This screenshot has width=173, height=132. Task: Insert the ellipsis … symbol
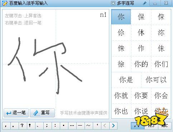pos(72,126)
